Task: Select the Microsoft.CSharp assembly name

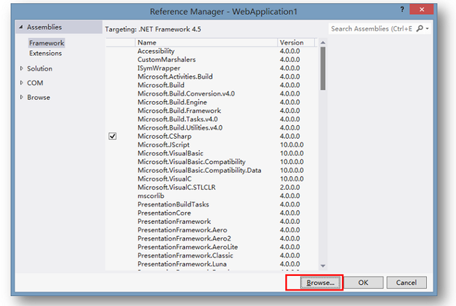Action: 165,136
